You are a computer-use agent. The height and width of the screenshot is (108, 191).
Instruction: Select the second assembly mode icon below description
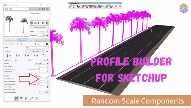click(35, 23)
